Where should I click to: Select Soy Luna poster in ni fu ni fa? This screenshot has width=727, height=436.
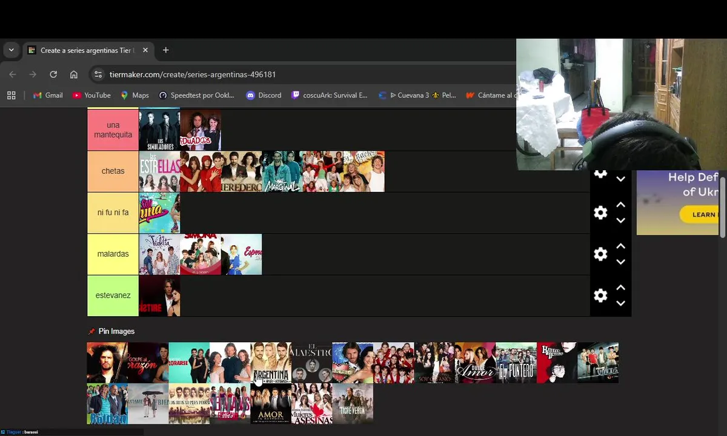click(x=159, y=213)
